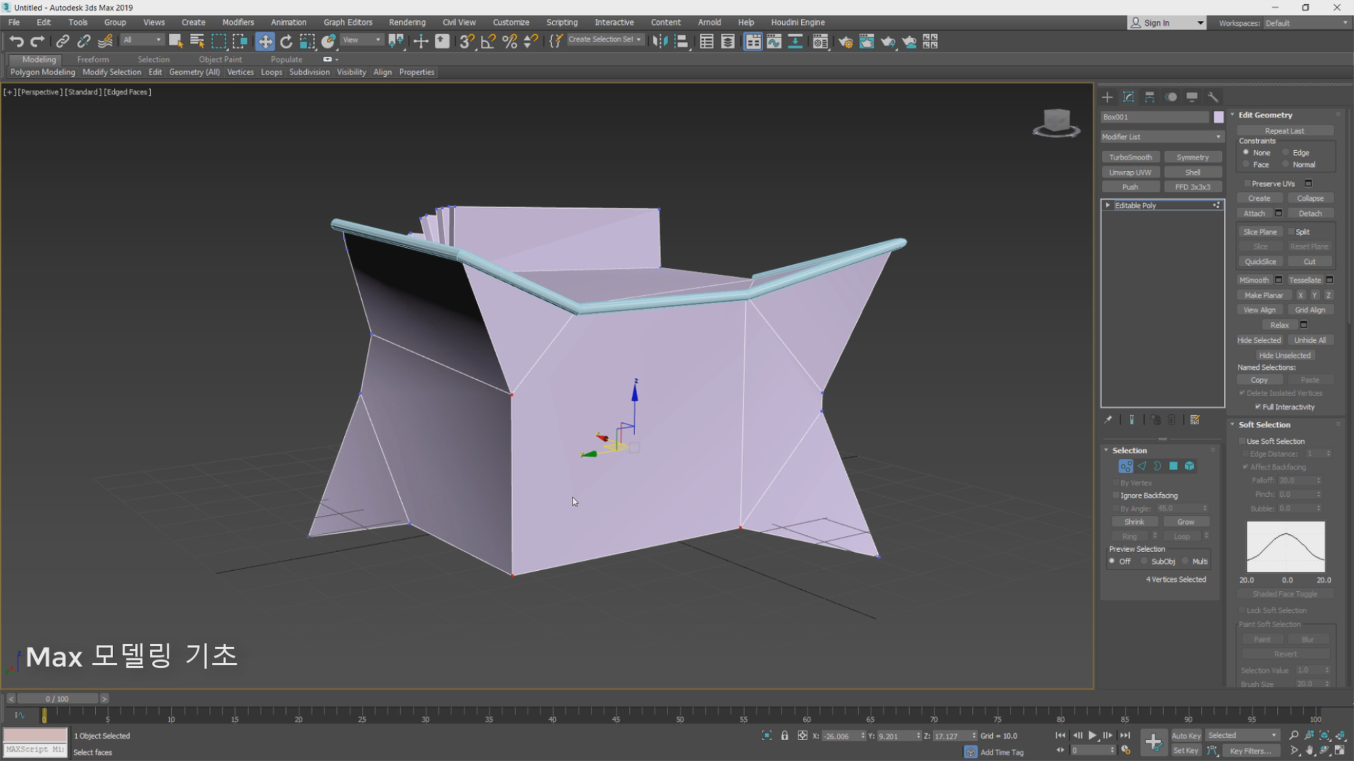1354x761 pixels.
Task: Select the Edge constraint radio button
Action: (1286, 152)
